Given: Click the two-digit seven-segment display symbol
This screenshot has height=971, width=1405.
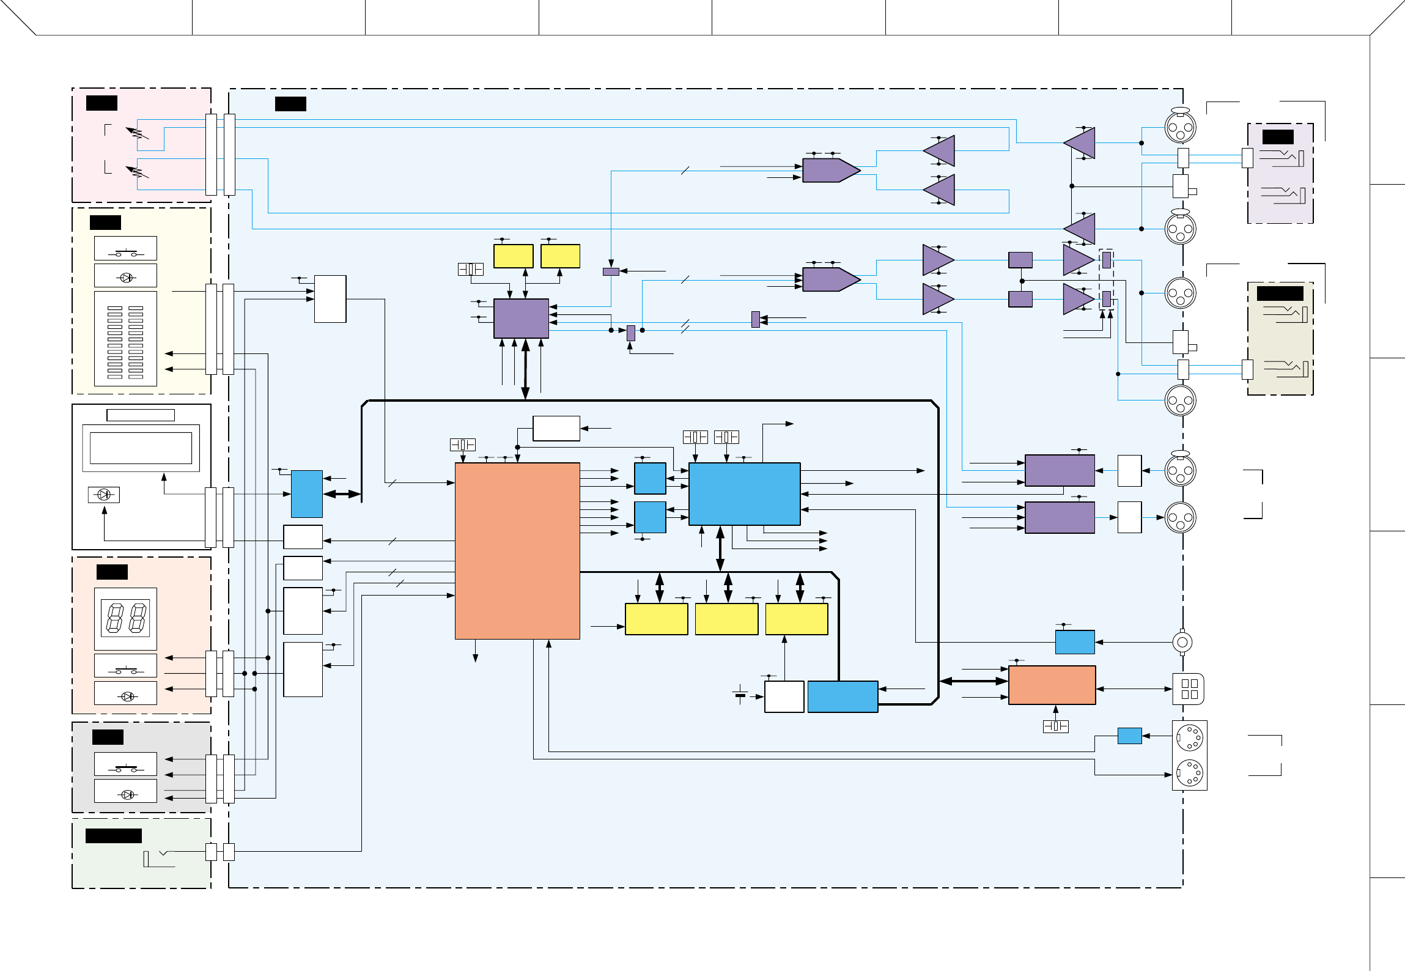Looking at the screenshot, I should coord(126,618).
